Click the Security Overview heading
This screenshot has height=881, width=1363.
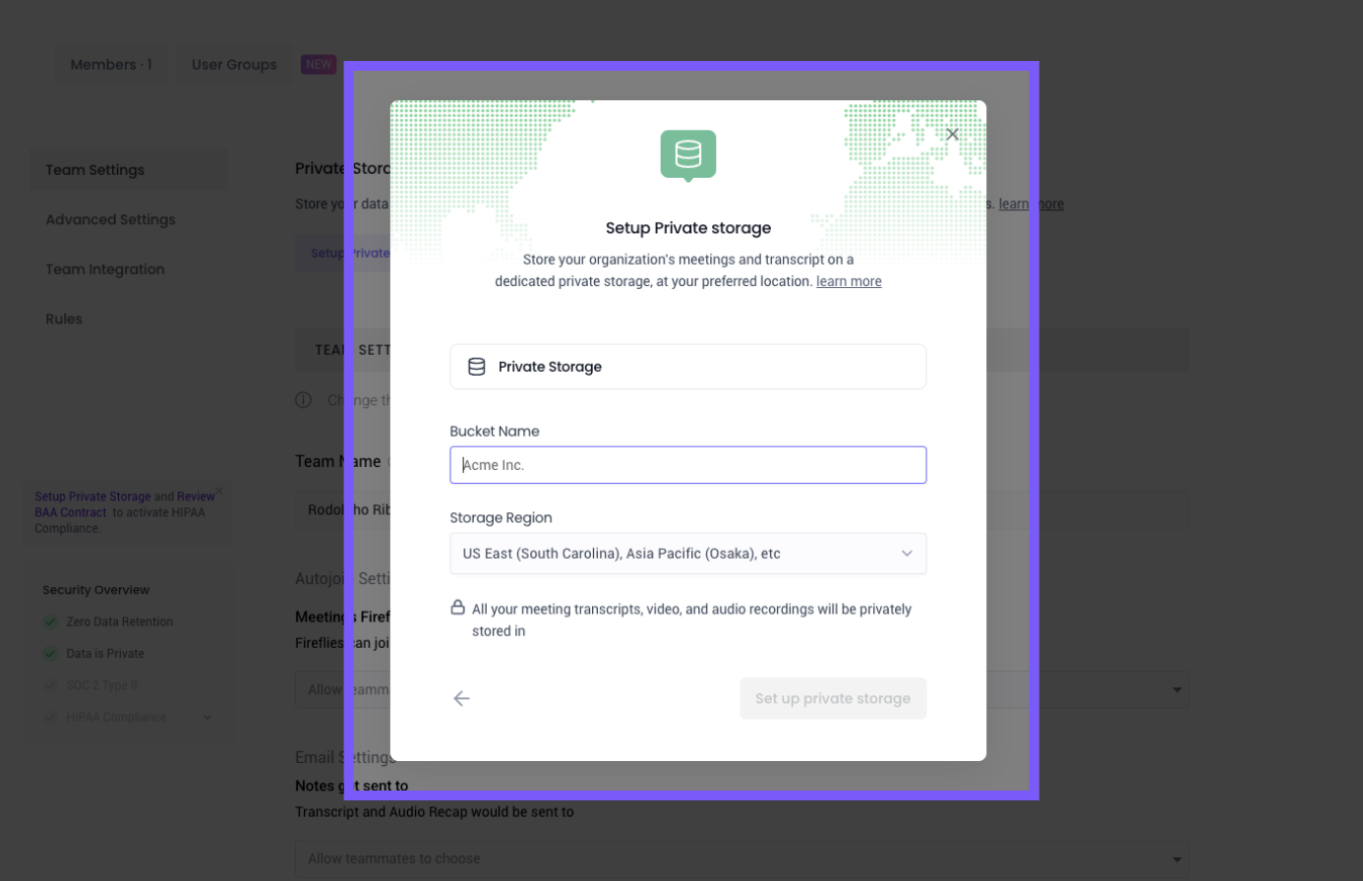coord(96,590)
